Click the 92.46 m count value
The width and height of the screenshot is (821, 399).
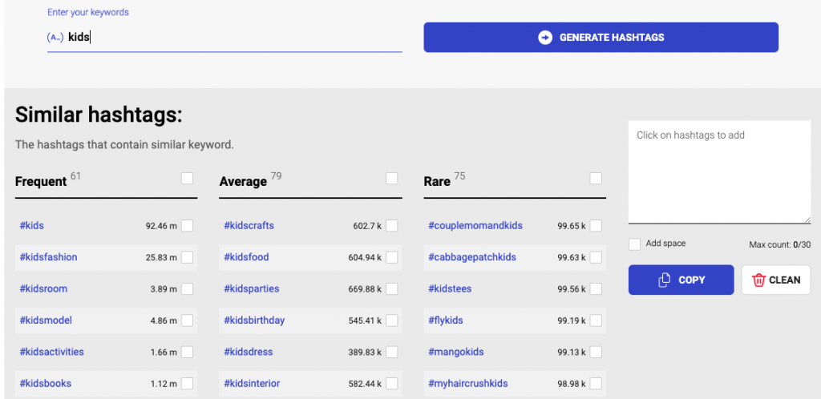point(161,227)
